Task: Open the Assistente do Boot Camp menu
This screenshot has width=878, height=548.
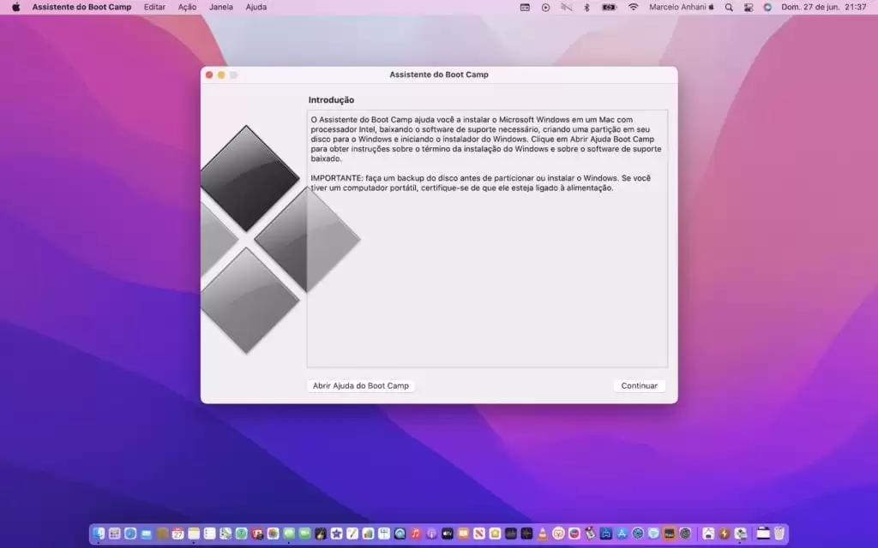Action: coord(81,7)
